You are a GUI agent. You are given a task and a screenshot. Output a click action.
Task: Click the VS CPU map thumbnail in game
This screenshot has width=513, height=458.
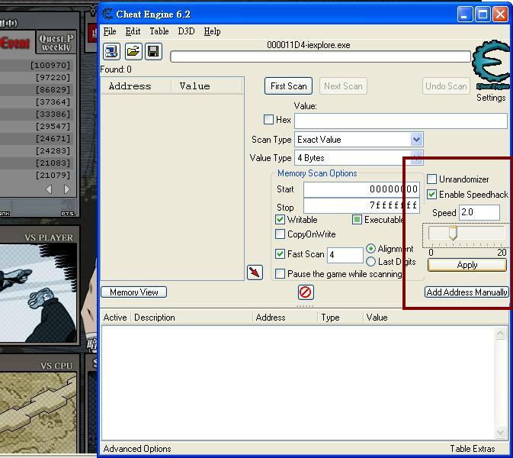(38, 412)
